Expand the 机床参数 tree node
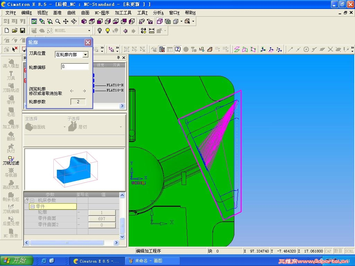The width and height of the screenshot is (355, 266). (x=32, y=201)
